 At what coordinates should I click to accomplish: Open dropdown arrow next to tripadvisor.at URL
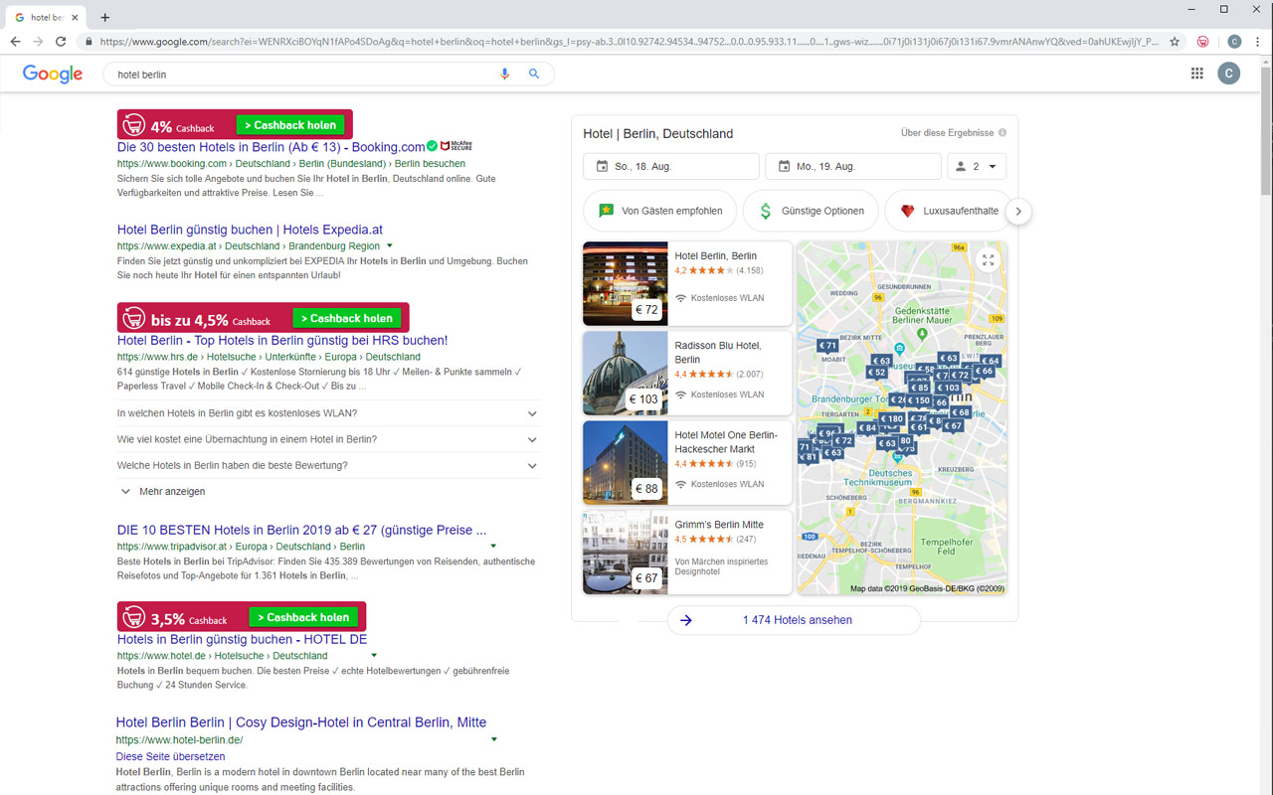(x=493, y=546)
